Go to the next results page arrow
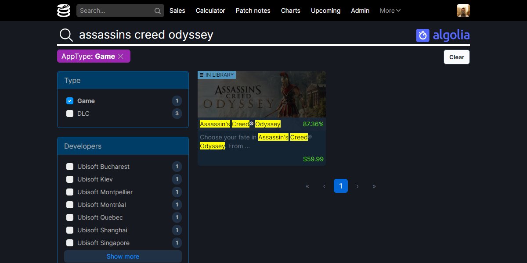 pyautogui.click(x=357, y=186)
